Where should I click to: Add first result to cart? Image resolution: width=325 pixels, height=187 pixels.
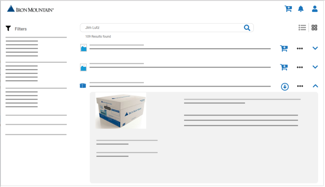[284, 48]
